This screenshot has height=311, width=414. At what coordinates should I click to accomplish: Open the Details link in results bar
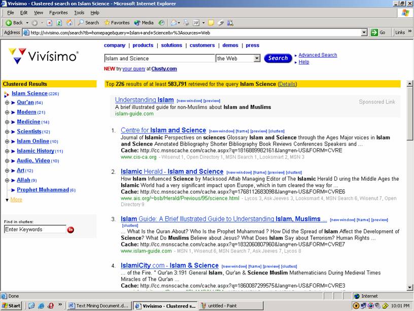click(287, 84)
